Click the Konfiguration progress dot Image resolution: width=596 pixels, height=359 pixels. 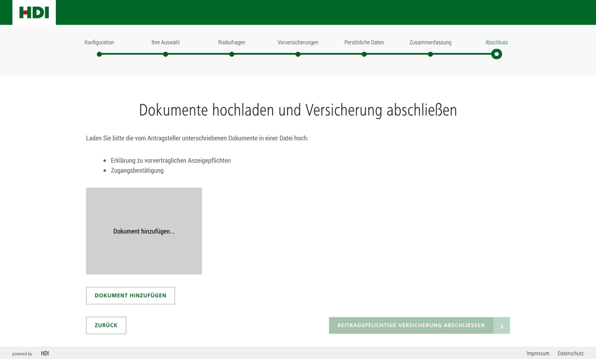[x=99, y=54]
